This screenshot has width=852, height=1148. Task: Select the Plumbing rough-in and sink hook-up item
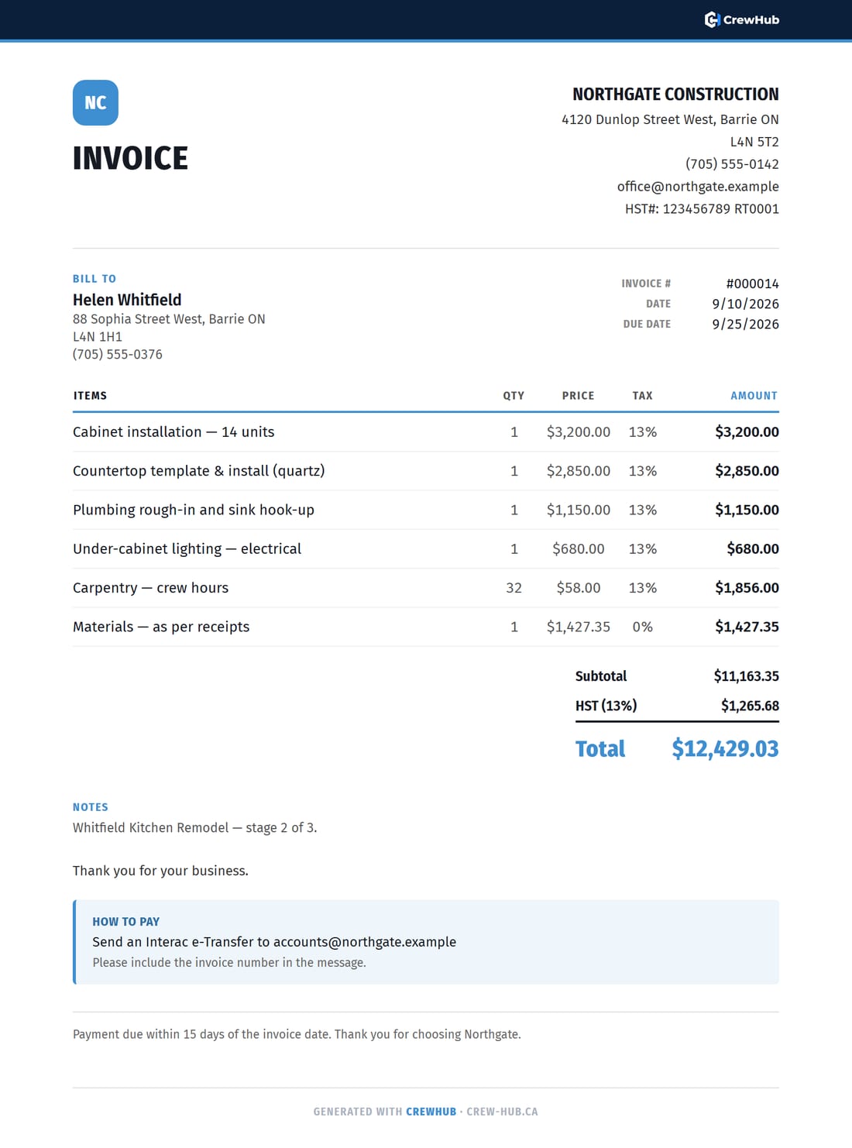(x=194, y=510)
